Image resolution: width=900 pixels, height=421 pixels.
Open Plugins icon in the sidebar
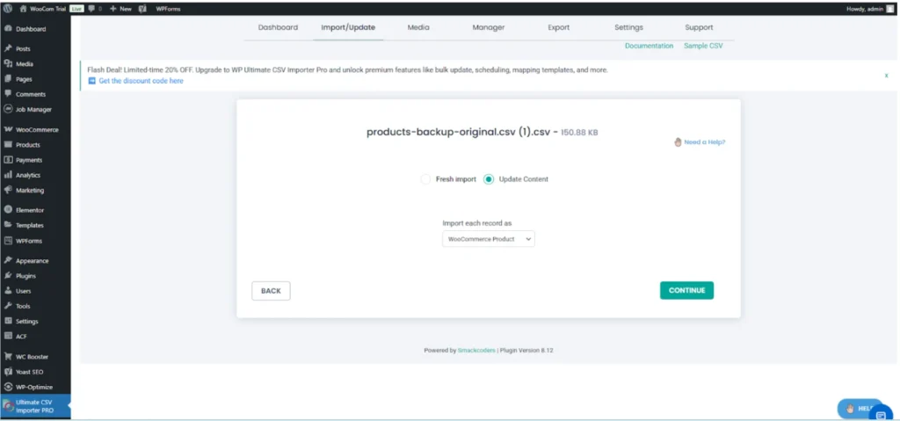point(8,276)
